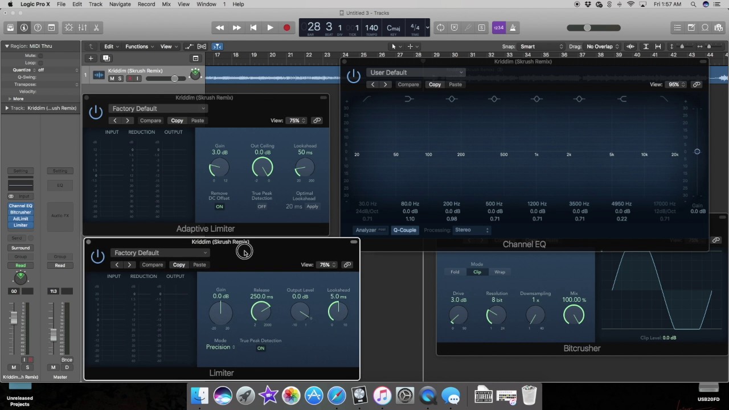Open the Functions menu in tracks area
This screenshot has width=729, height=410.
pos(140,47)
